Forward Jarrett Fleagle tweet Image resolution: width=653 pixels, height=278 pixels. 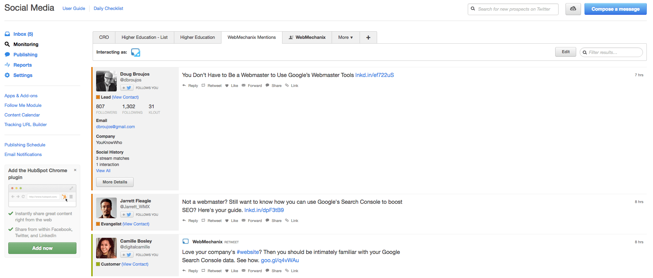[x=252, y=221]
